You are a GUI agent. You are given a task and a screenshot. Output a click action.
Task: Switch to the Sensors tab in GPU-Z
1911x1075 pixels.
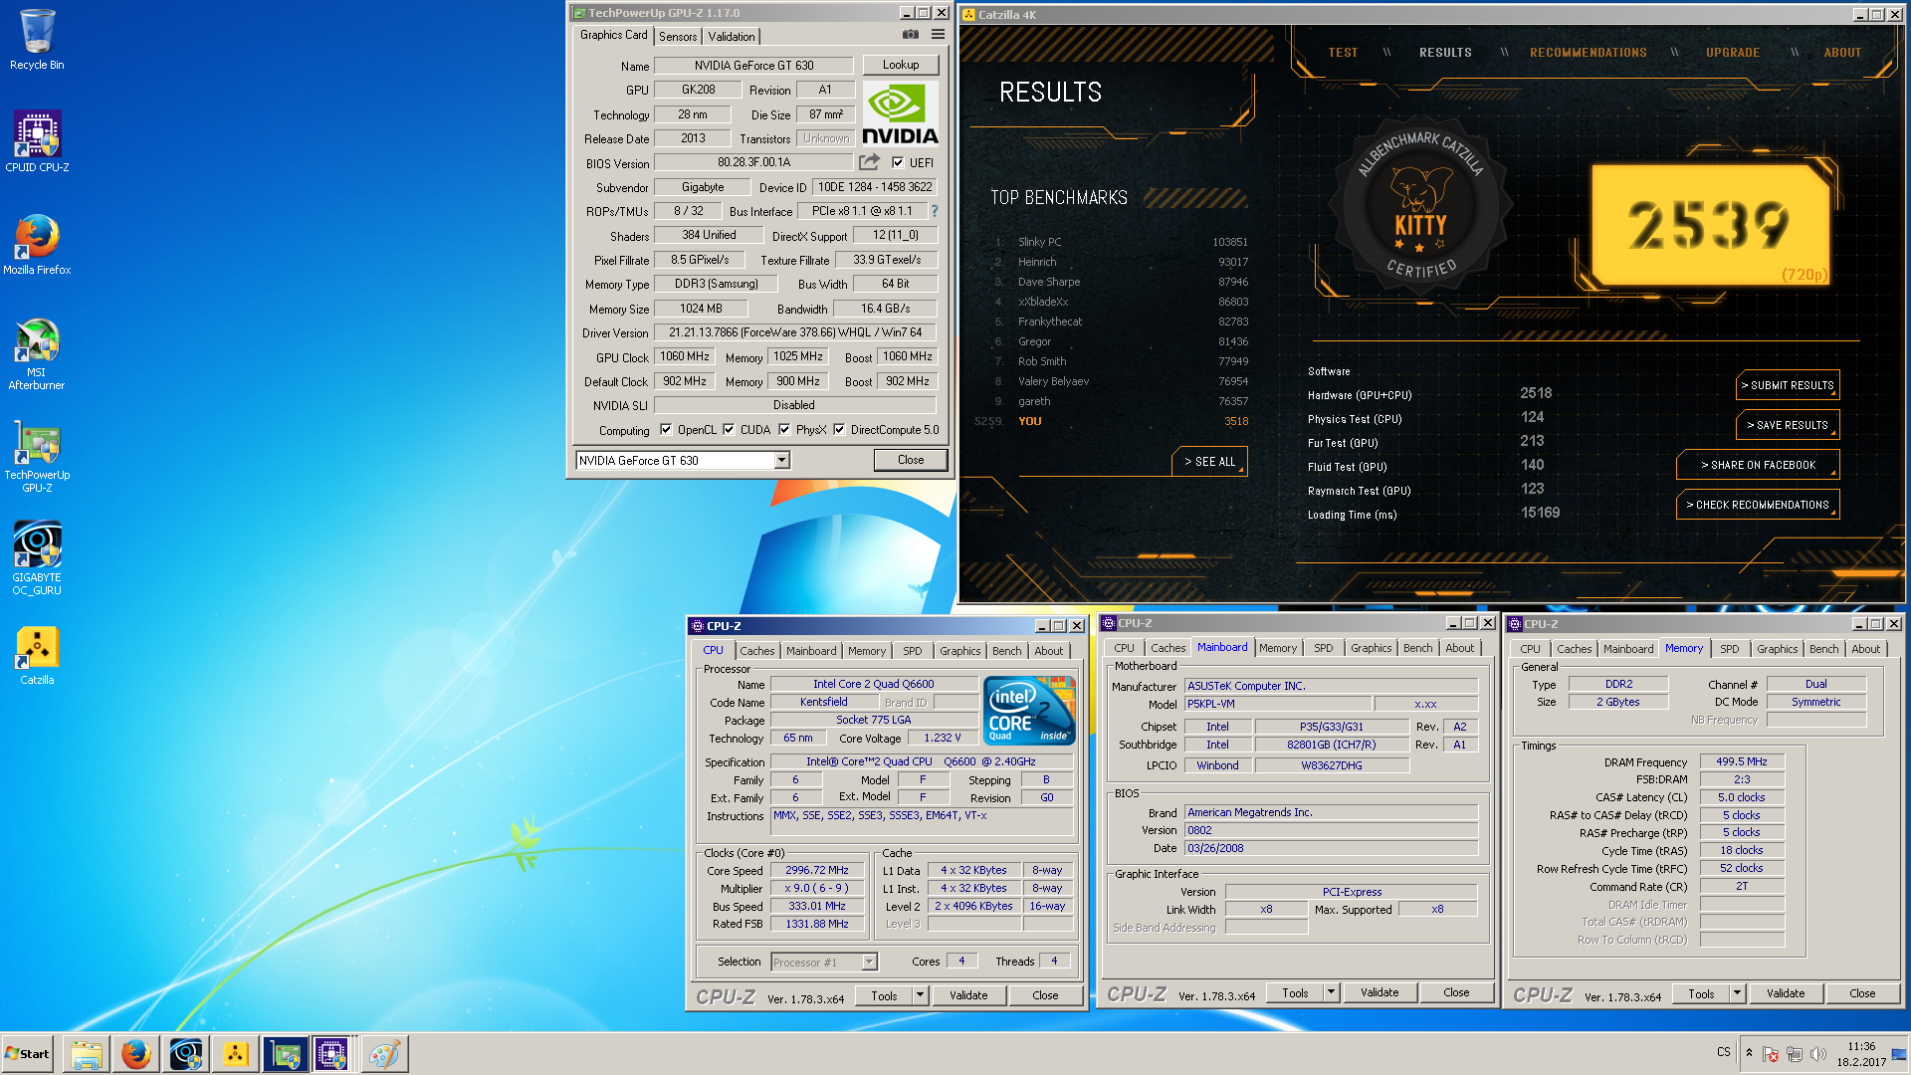[678, 37]
